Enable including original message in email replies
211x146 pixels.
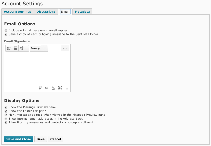[6, 31]
